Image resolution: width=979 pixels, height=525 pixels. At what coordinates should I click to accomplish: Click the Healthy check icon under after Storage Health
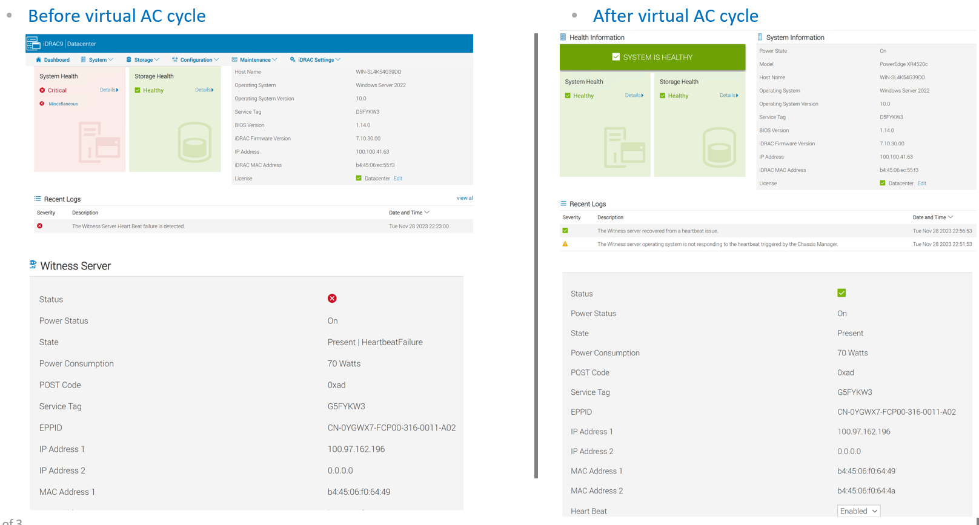click(x=663, y=96)
